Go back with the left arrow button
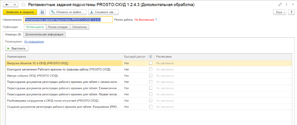Viewport: 297px width, 125px height. [7, 4]
